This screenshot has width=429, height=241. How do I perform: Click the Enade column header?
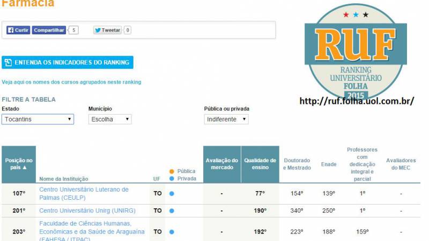point(328,164)
